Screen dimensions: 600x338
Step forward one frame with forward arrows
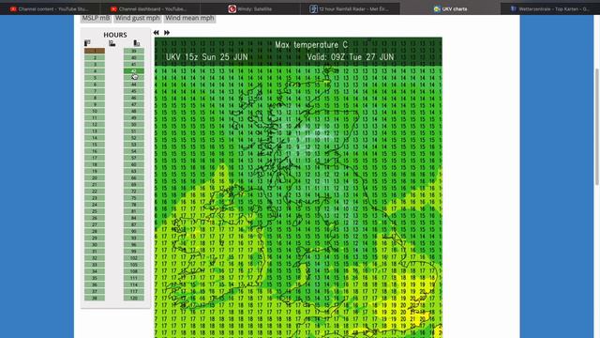tap(167, 33)
